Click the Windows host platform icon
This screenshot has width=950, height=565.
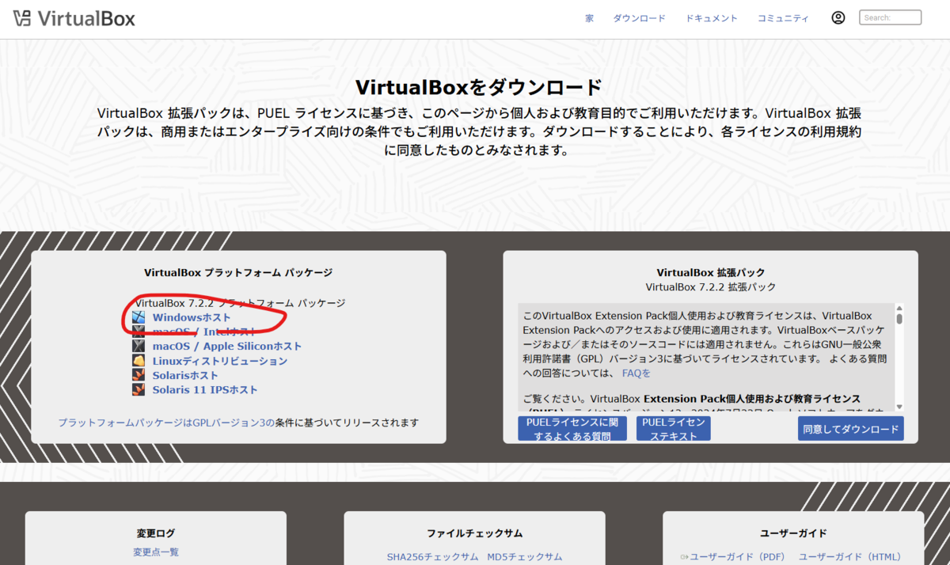pos(139,317)
